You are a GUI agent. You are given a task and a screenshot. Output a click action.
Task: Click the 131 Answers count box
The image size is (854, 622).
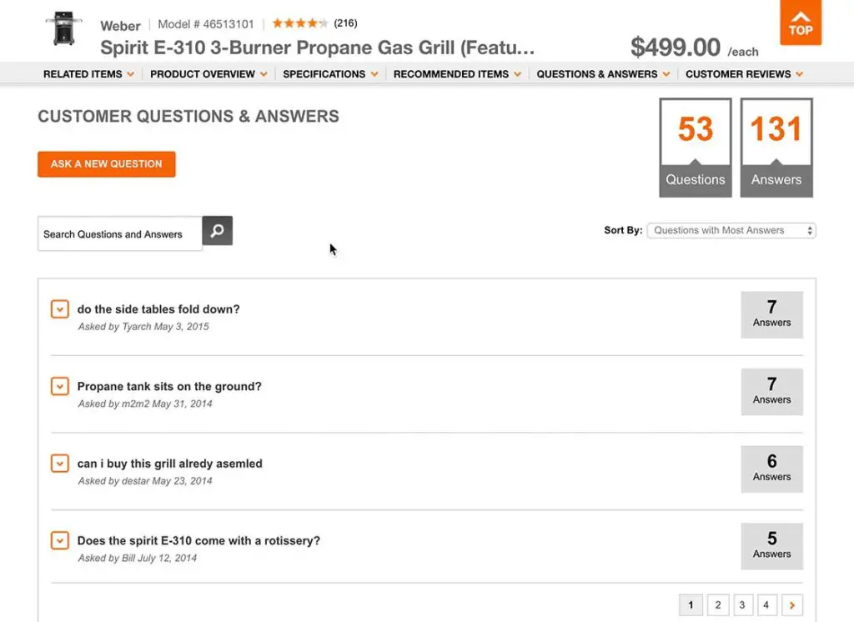click(x=776, y=148)
